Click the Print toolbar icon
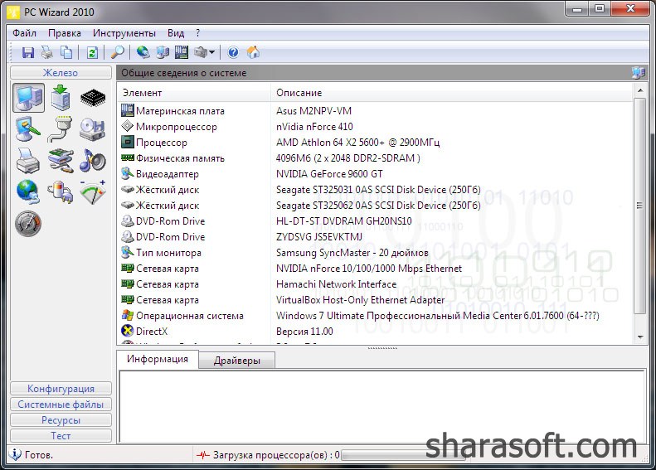This screenshot has width=656, height=470. [47, 52]
